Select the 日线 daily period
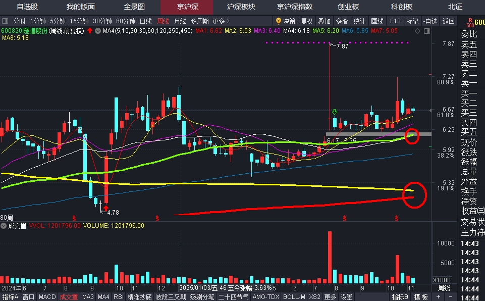485x301 pixels. coord(146,21)
